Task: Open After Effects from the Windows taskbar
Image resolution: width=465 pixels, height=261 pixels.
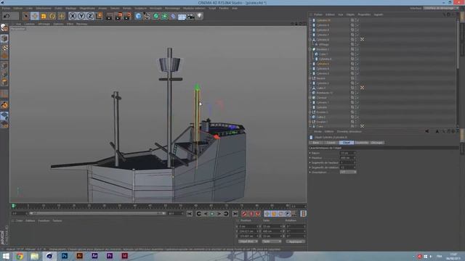Action: pyautogui.click(x=94, y=256)
